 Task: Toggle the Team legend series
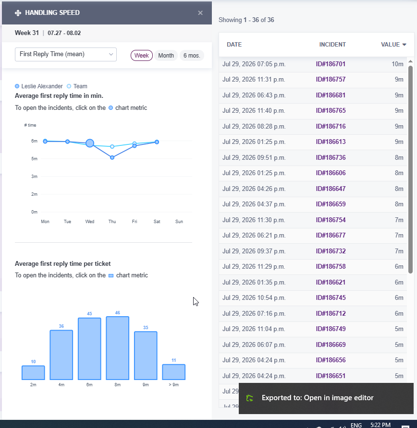77,86
